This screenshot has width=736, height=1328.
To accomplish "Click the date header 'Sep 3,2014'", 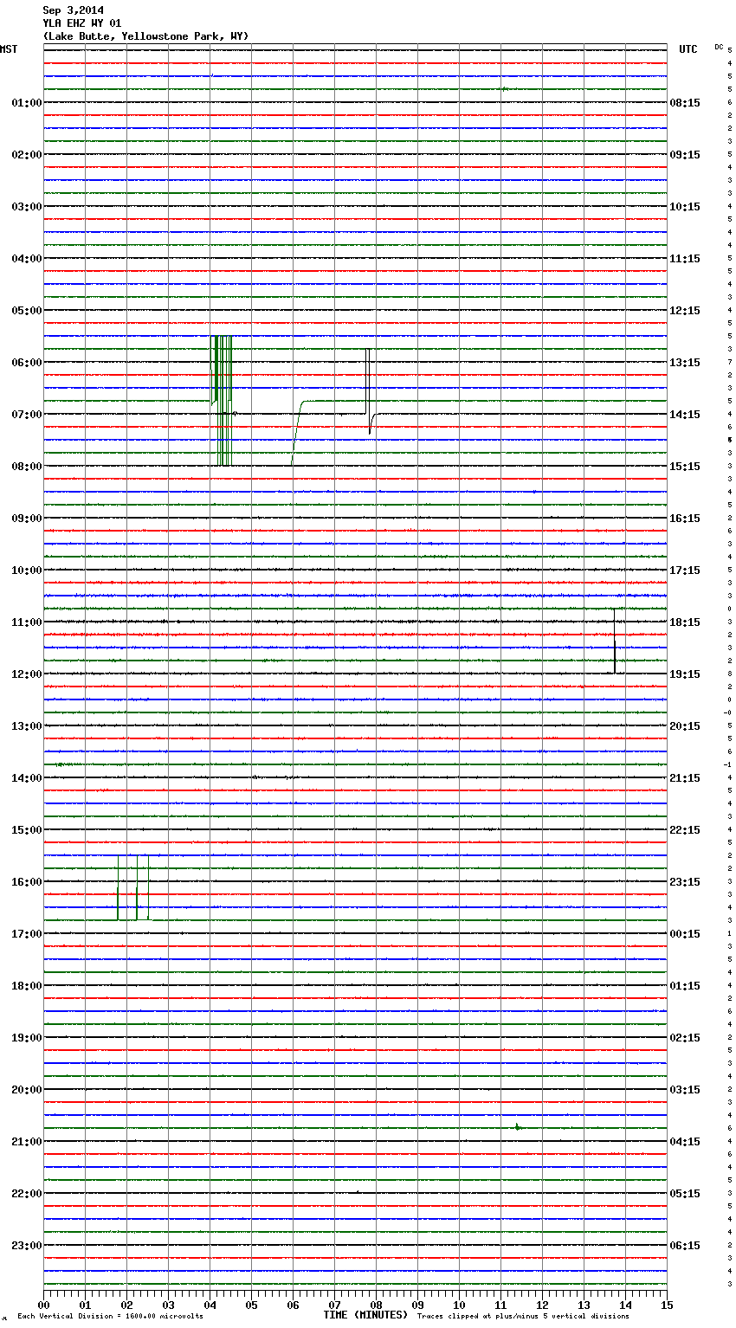I will (x=73, y=10).
